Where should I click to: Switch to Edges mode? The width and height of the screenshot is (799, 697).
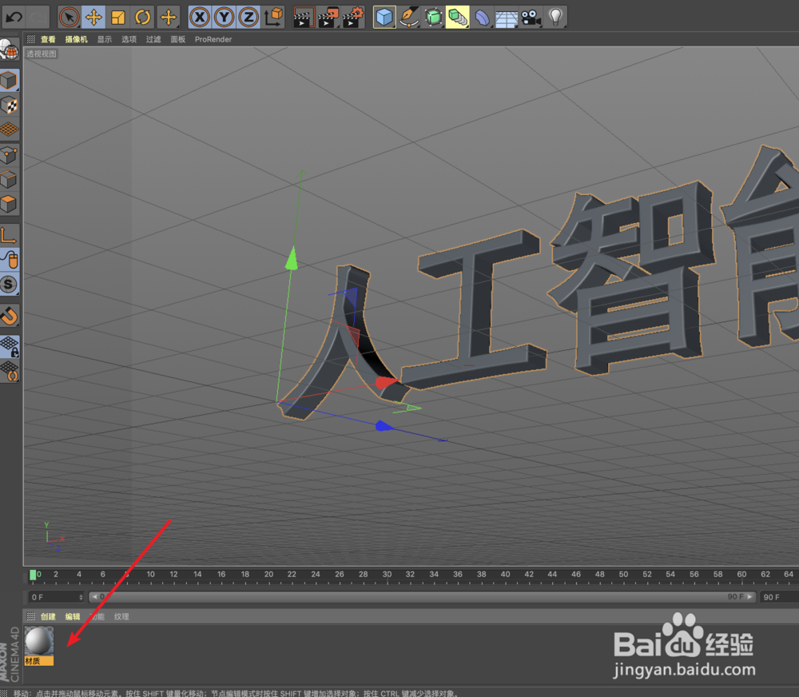click(9, 180)
